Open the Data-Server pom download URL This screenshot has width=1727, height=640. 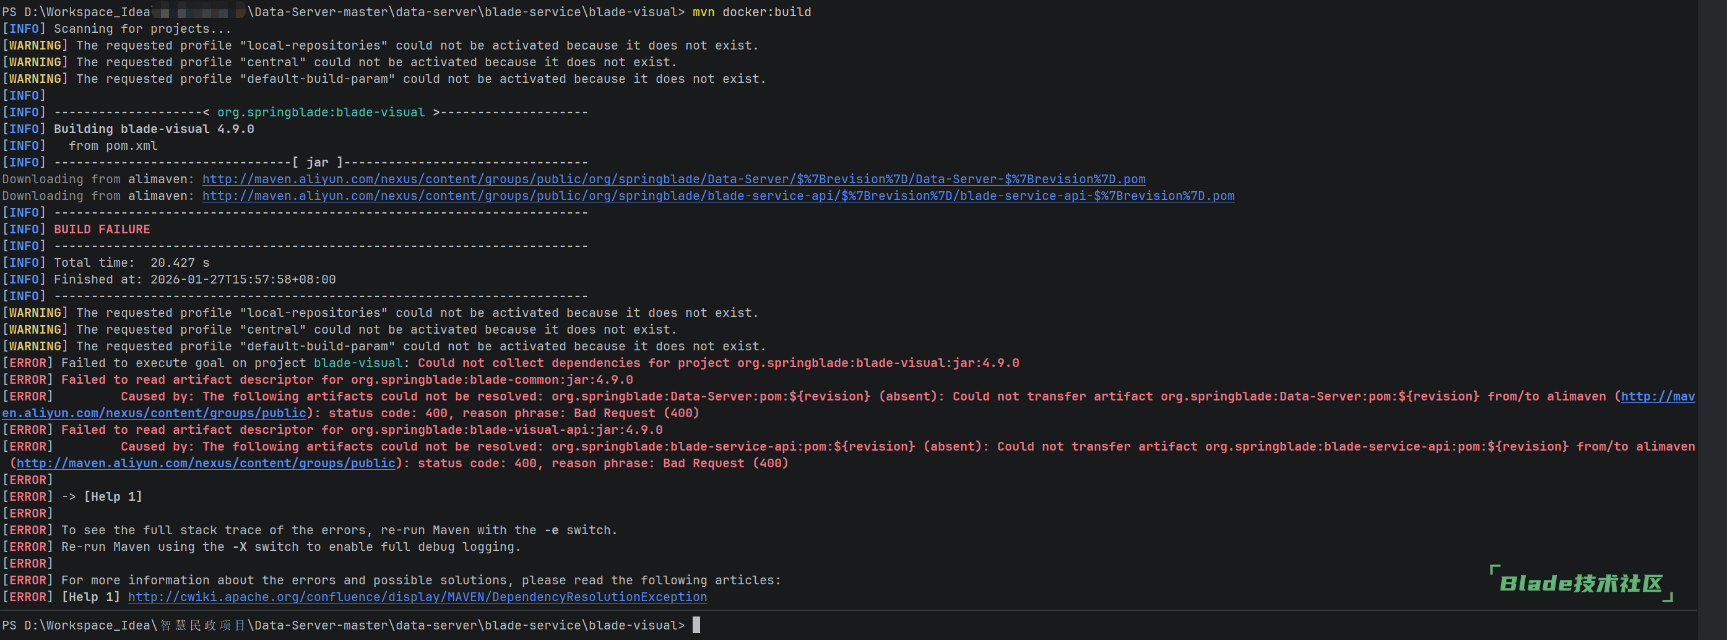pos(673,179)
